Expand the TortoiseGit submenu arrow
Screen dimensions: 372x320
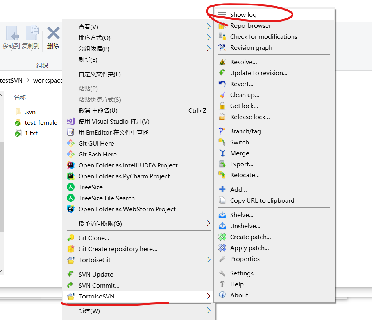(x=208, y=260)
